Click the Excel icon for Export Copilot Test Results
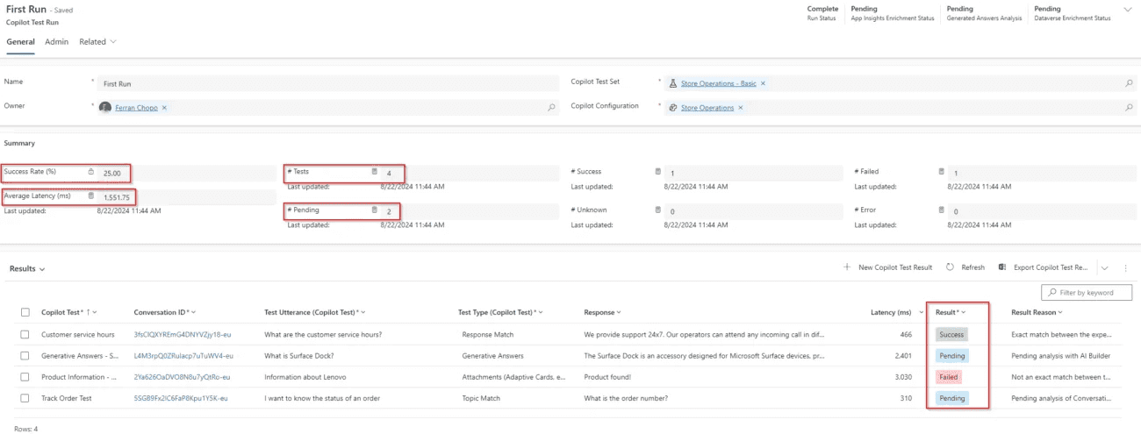The height and width of the screenshot is (434, 1141). pyautogui.click(x=1003, y=267)
